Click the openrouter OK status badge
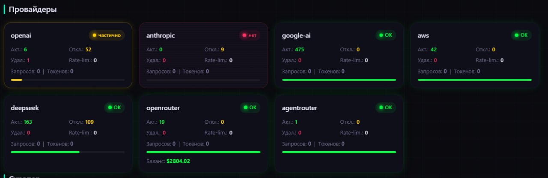 pos(250,108)
